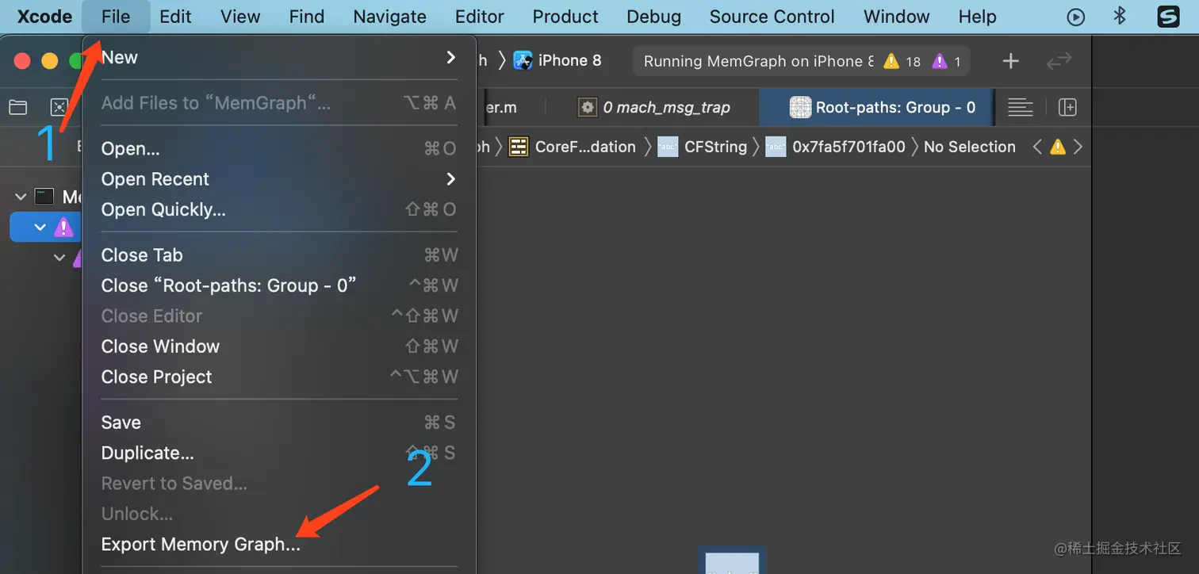Screen dimensions: 1199x574
Task: Click 0x7fa5f701fa00 in the jump bar
Action: click(836, 147)
